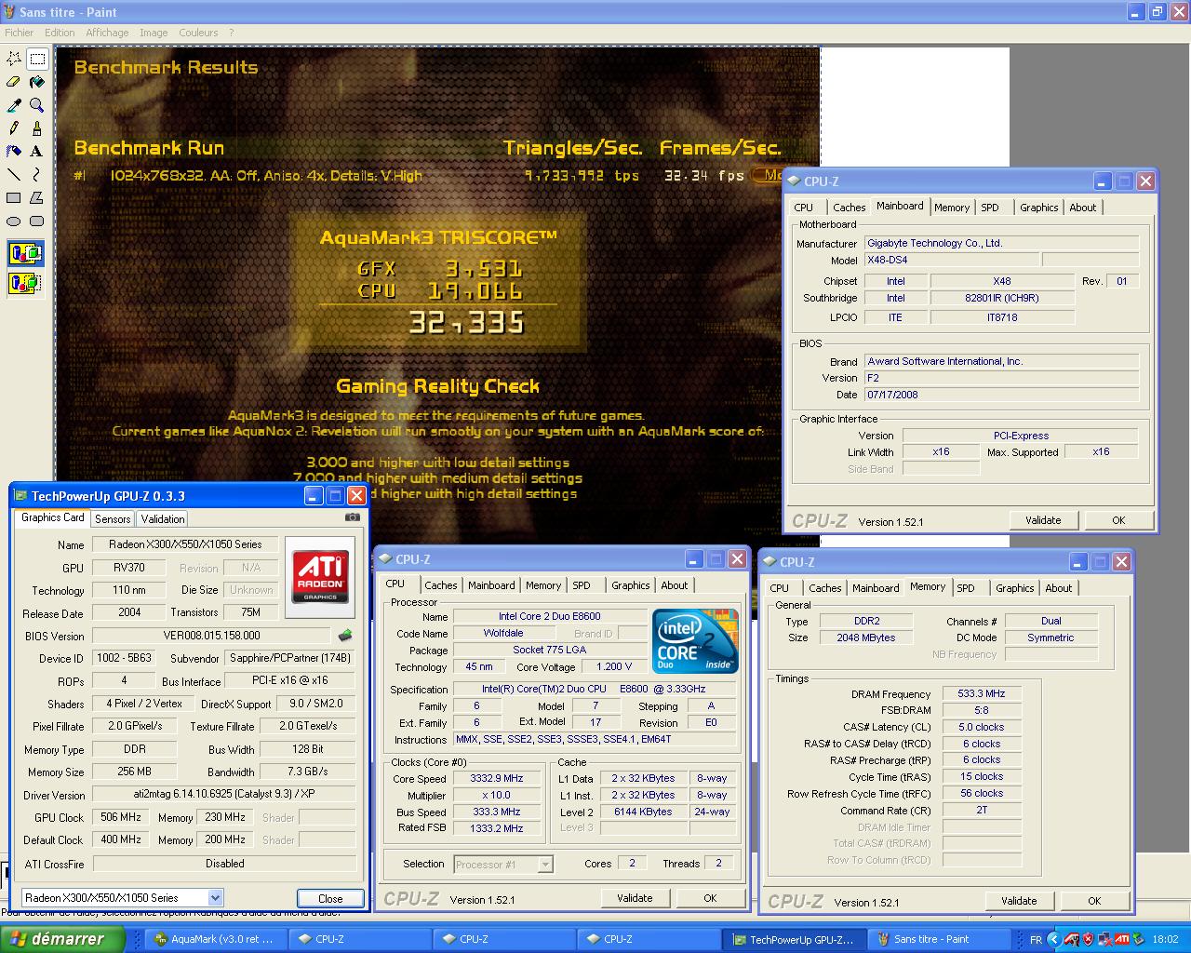Click the save BIOS chip icon in GPU-Z
Image resolution: width=1191 pixels, height=953 pixels.
coord(345,636)
